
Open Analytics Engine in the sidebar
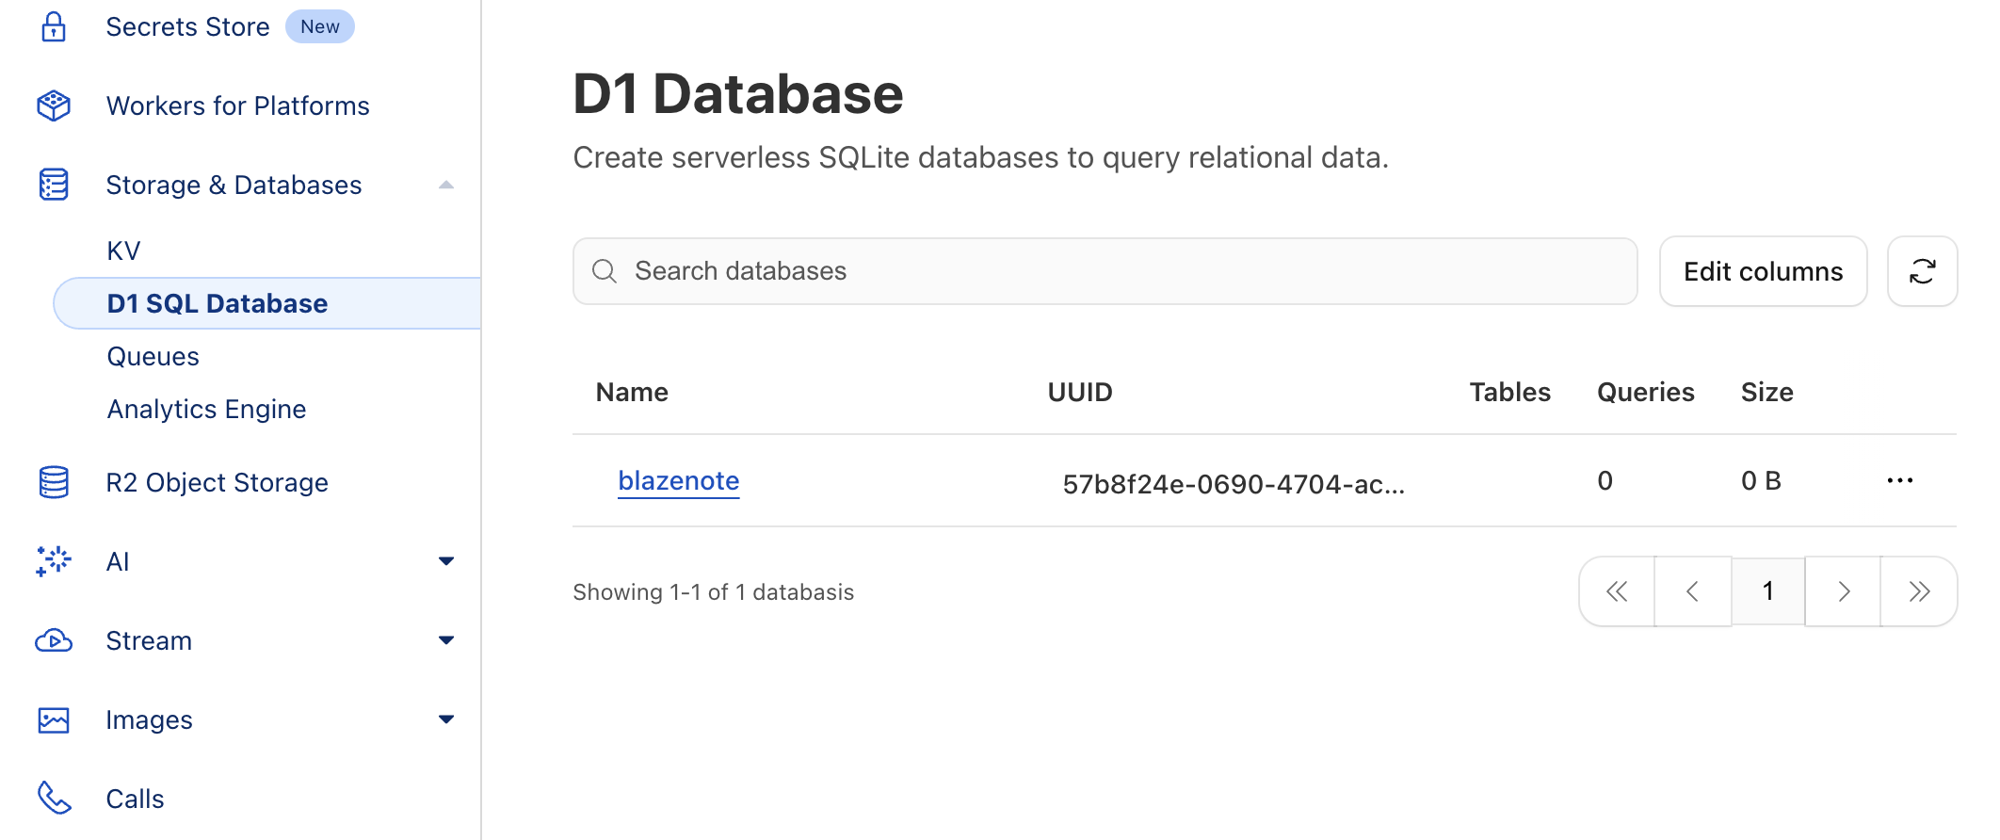click(x=206, y=410)
